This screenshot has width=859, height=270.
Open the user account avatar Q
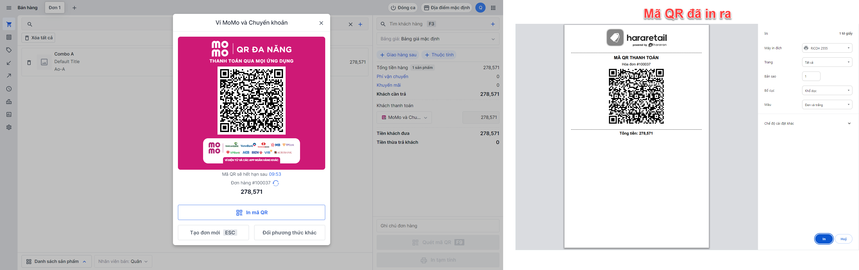pos(480,8)
